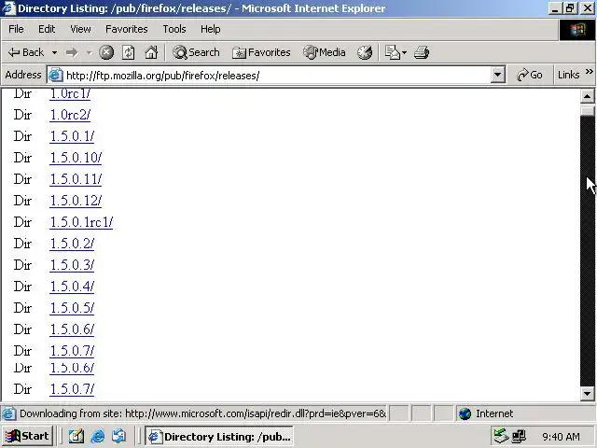Open the Edit menu
Image resolution: width=597 pixels, height=448 pixels.
[x=47, y=29]
